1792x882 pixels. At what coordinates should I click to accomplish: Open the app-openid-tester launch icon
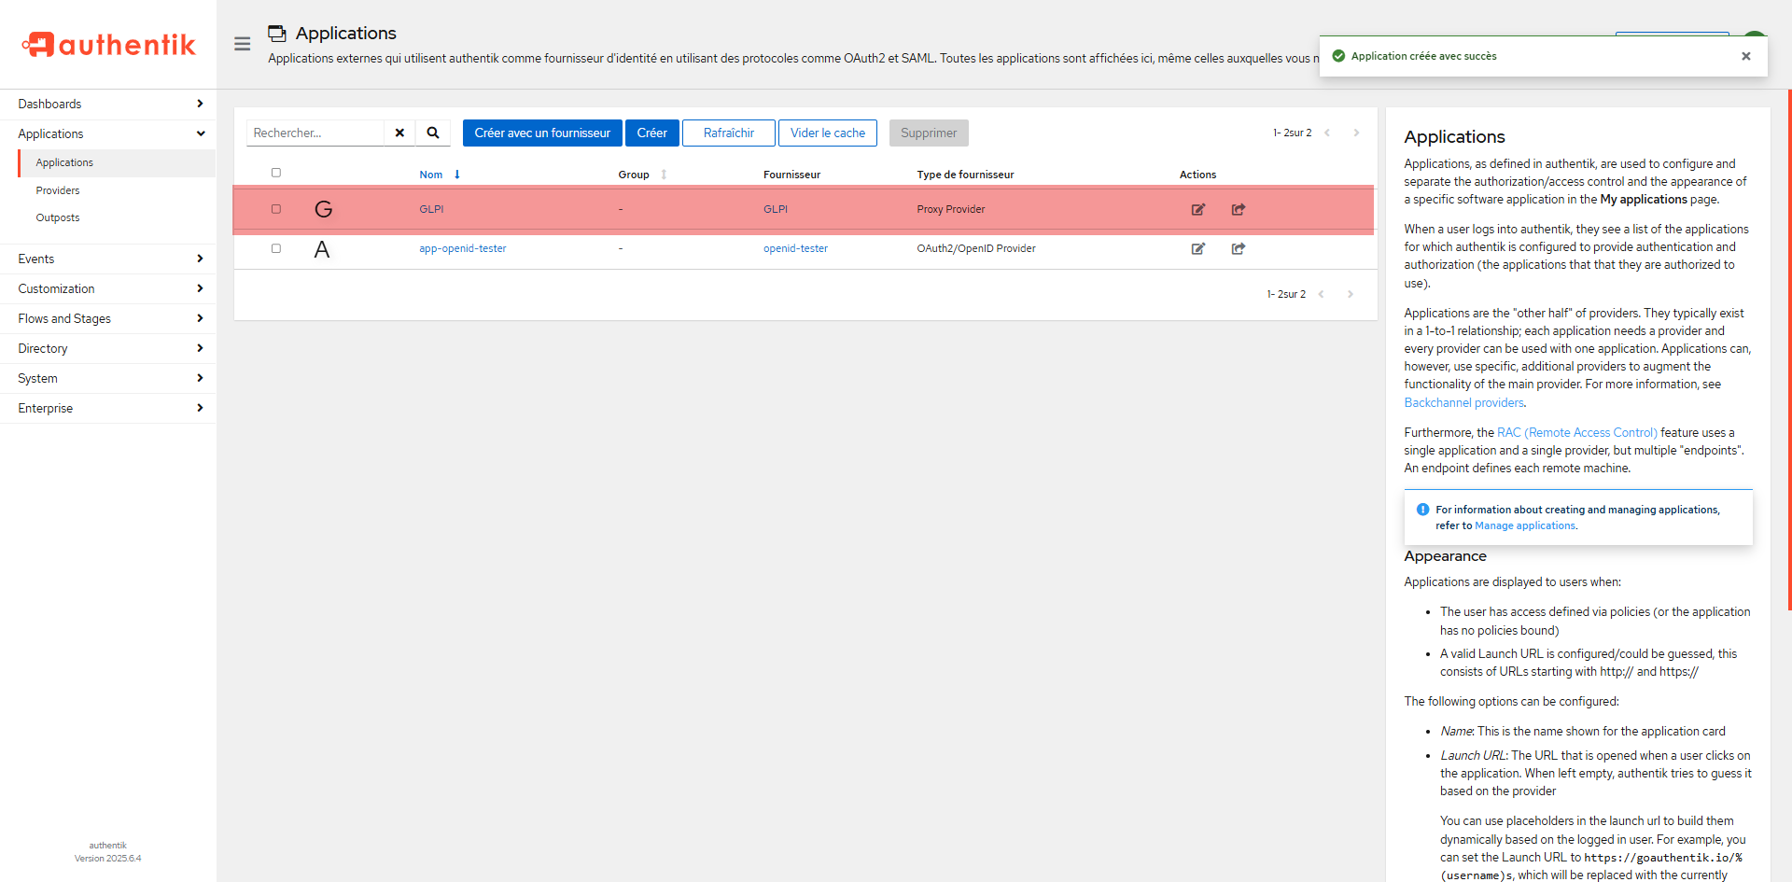coord(1238,248)
